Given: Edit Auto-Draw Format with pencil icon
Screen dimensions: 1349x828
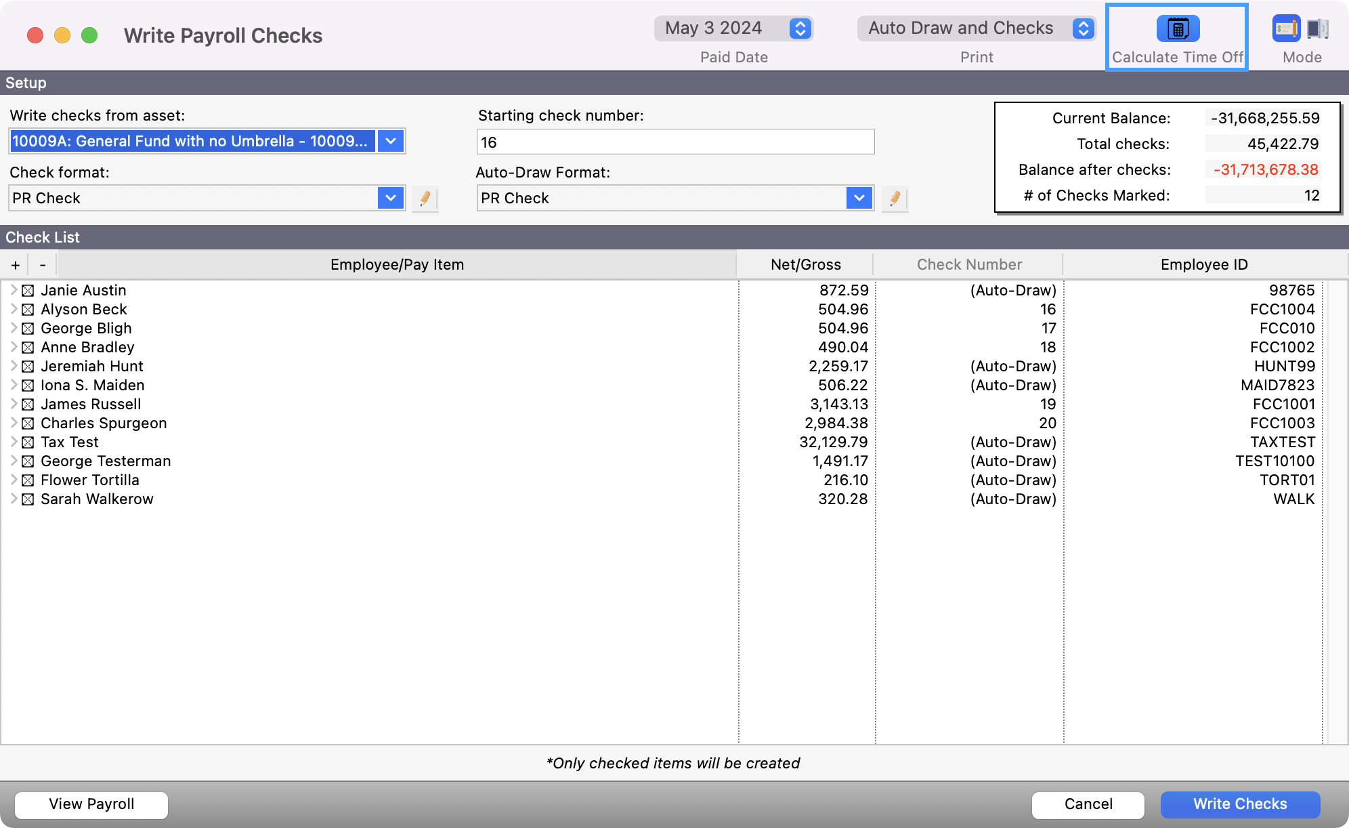Looking at the screenshot, I should 895,199.
